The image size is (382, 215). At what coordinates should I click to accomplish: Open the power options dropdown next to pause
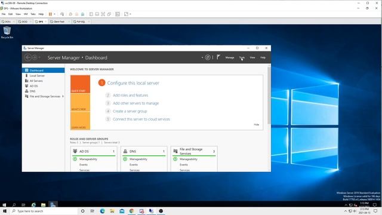click(x=54, y=14)
